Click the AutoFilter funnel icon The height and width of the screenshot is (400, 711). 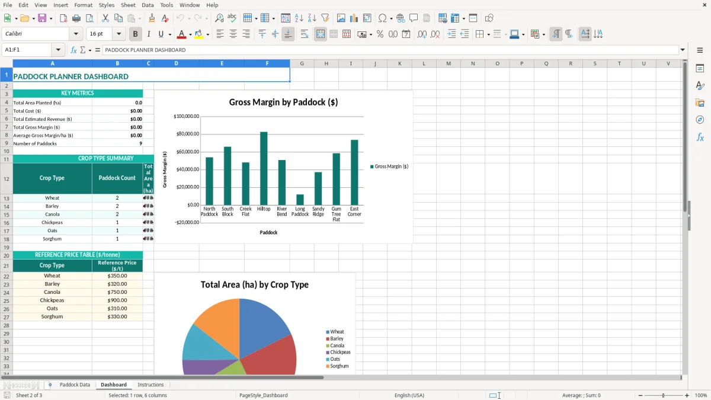[325, 18]
